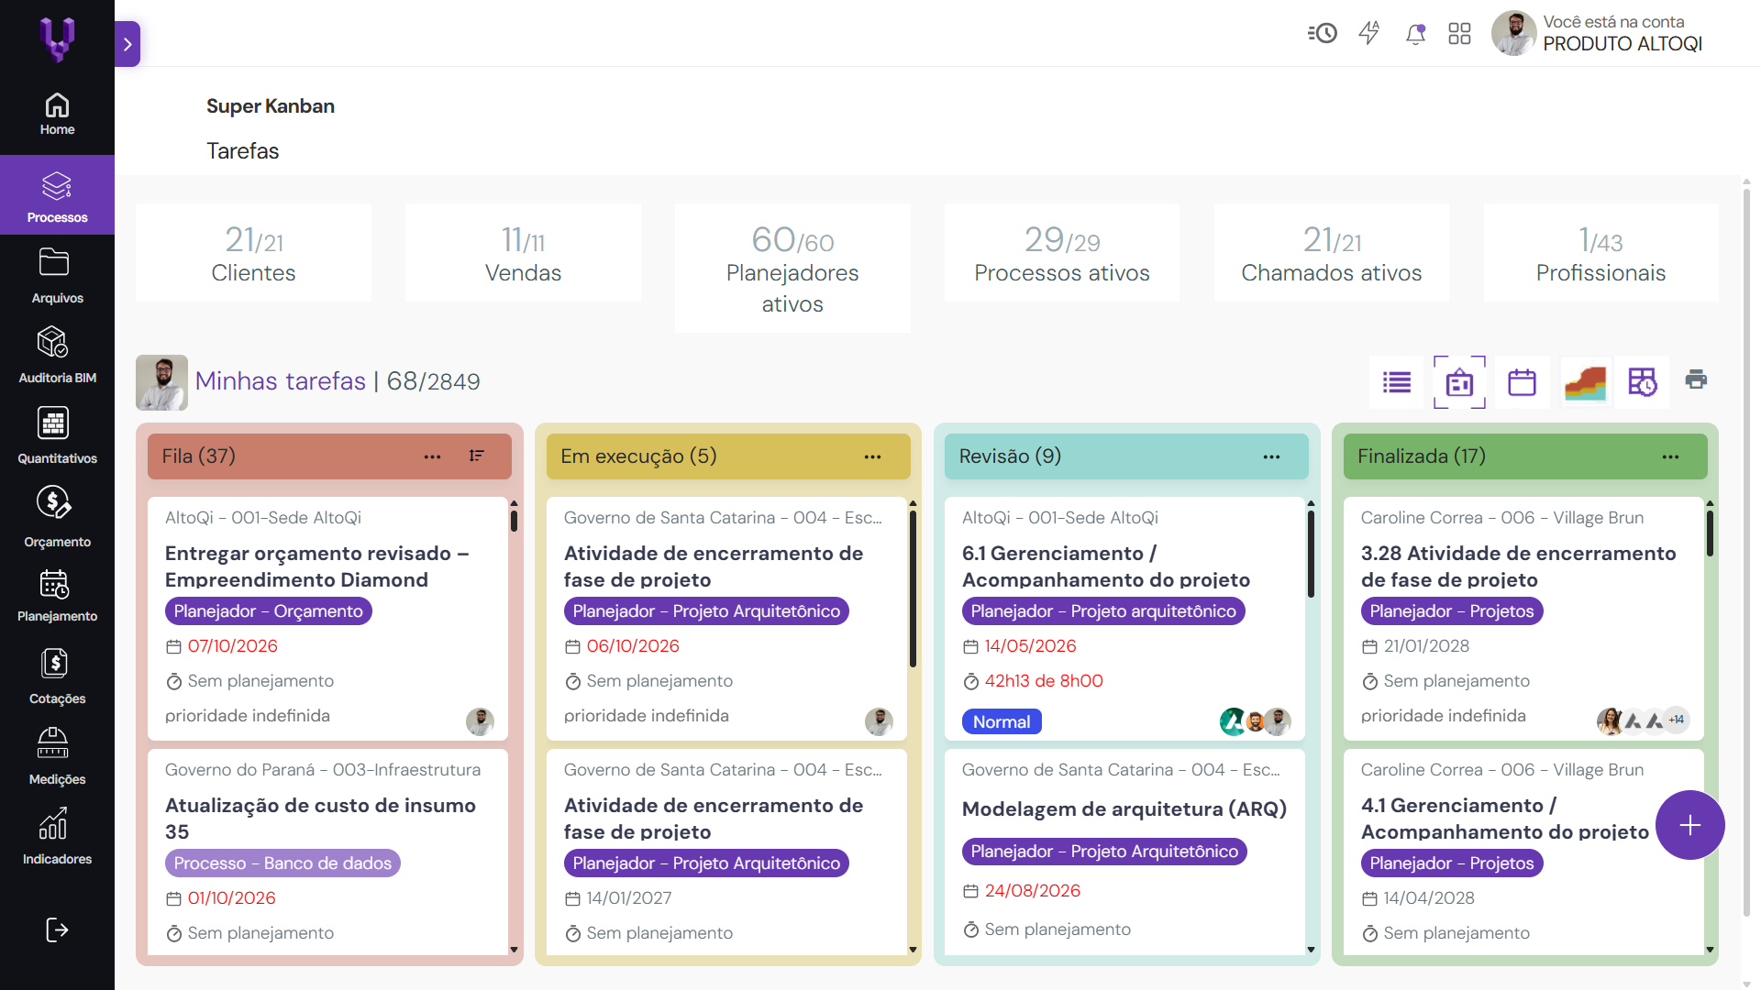Click due date 14/05/2026

click(1030, 646)
